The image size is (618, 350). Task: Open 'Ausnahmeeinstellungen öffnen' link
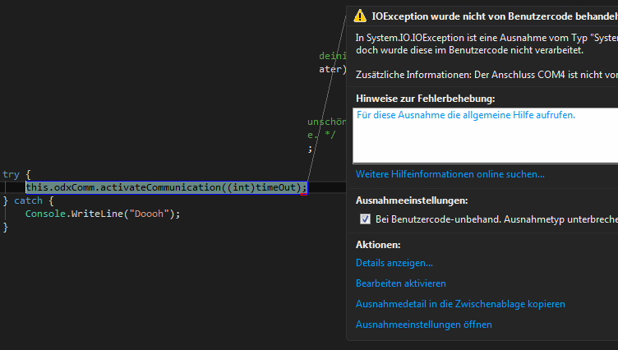pyautogui.click(x=423, y=325)
